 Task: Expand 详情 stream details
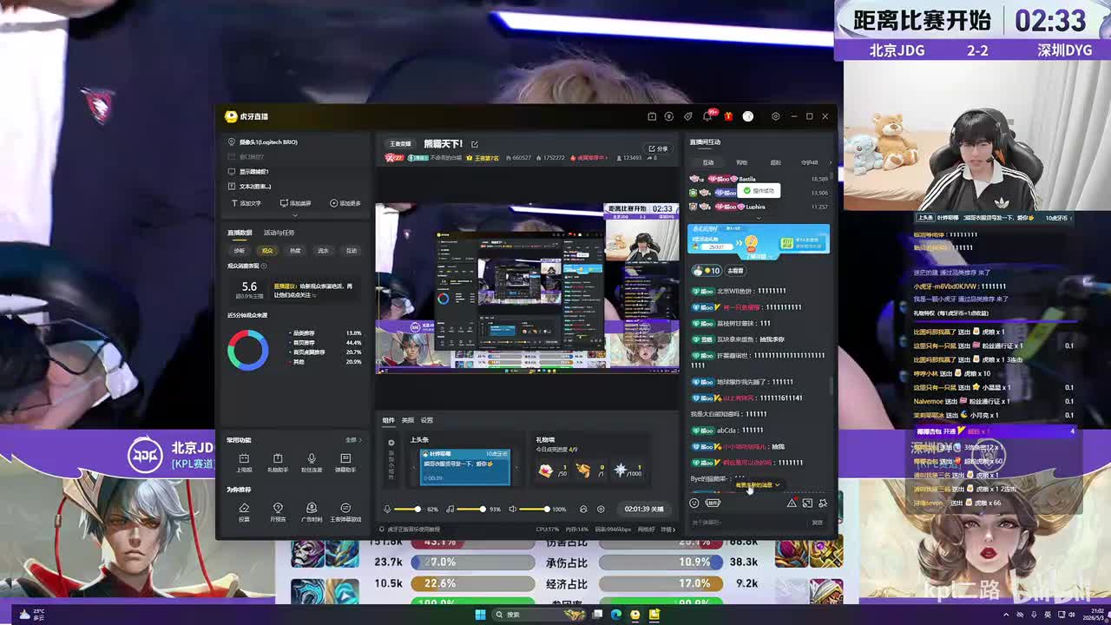667,529
